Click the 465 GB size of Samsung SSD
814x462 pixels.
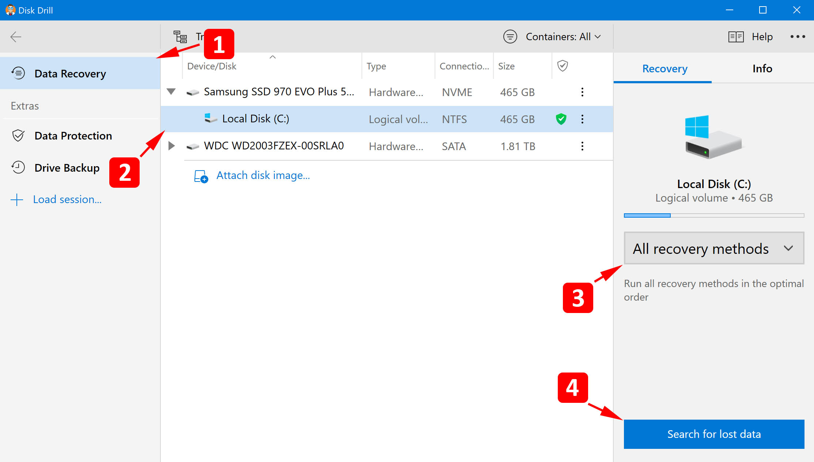517,92
